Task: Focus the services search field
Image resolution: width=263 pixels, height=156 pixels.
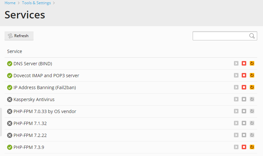Action: point(225,36)
